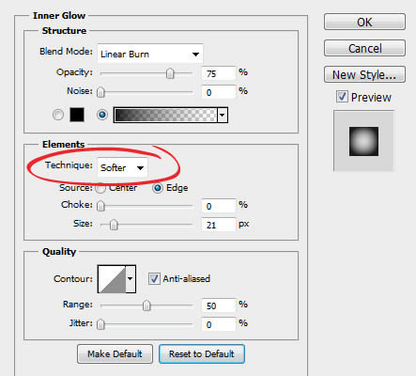Viewport: 416px width, 376px height.
Task: Click the Size value input field
Action: coord(219,225)
